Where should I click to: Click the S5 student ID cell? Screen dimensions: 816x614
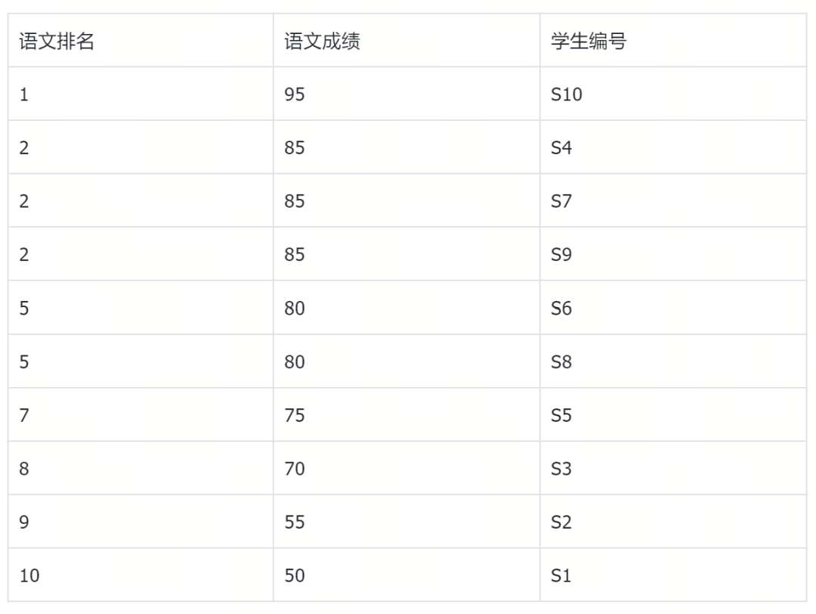[x=561, y=415]
